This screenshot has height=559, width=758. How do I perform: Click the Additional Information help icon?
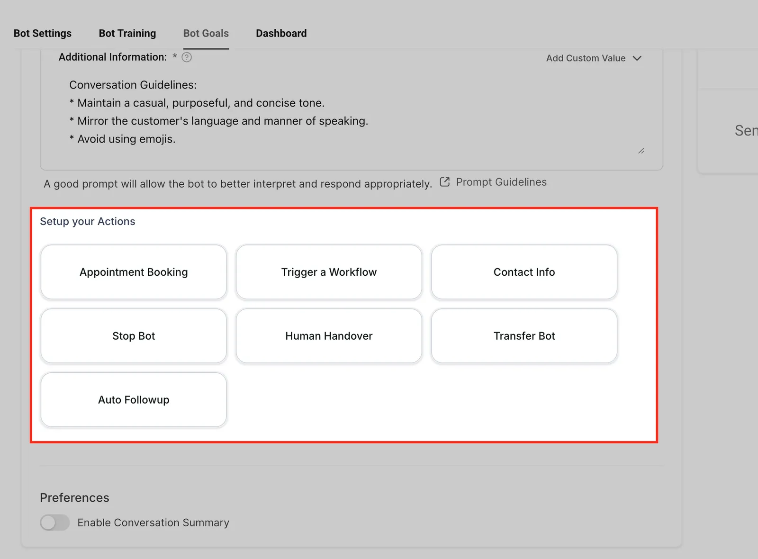[187, 57]
